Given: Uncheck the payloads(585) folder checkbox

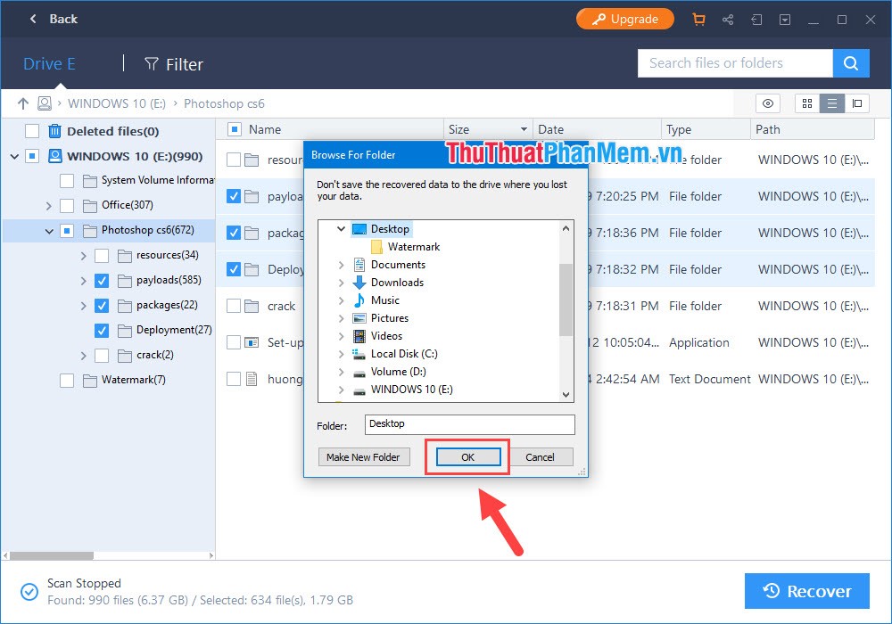Looking at the screenshot, I should [101, 280].
